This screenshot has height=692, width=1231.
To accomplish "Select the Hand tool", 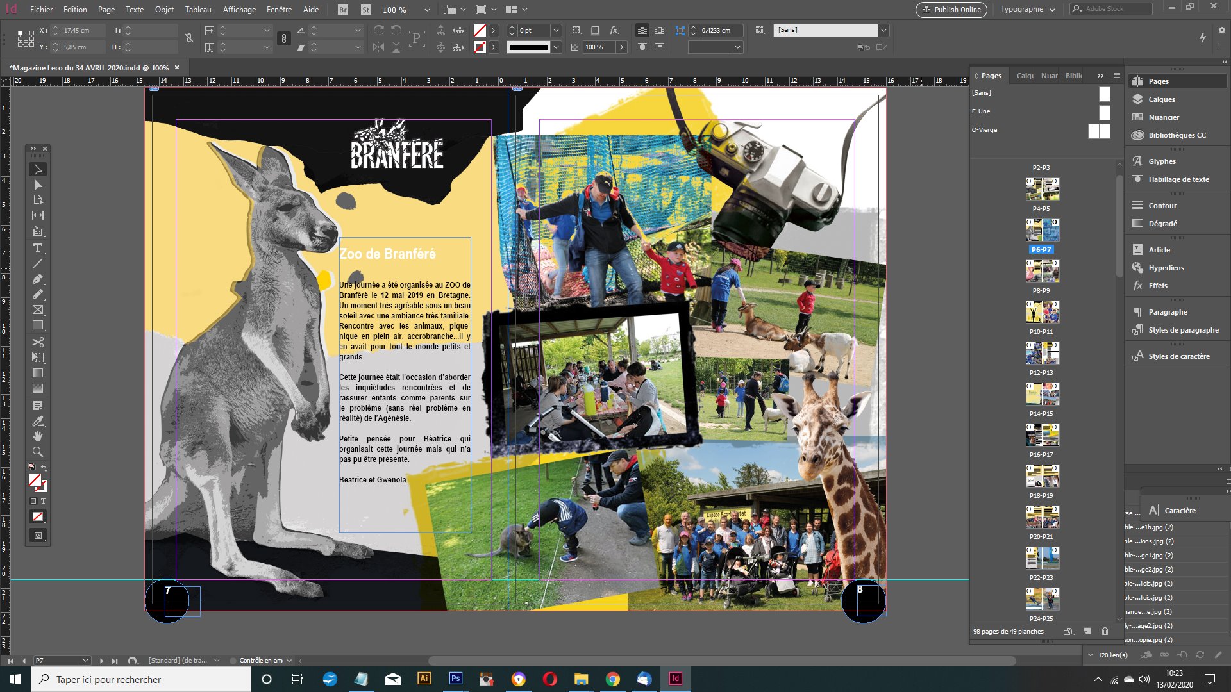I will click(x=38, y=436).
